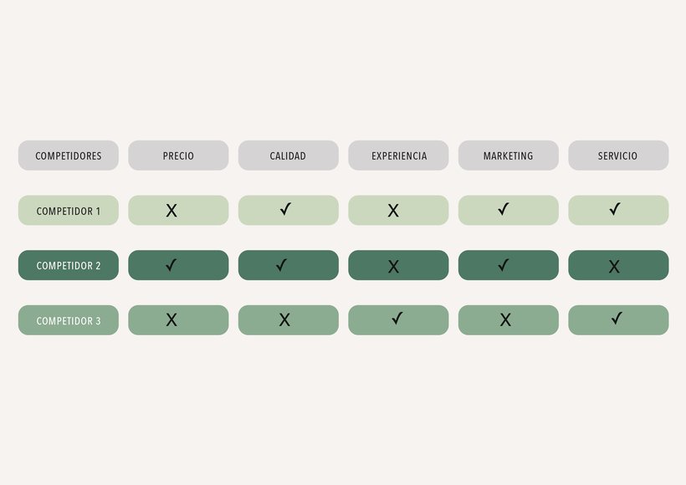Select the checkmark for Competidor 2 Marketing

click(504, 265)
